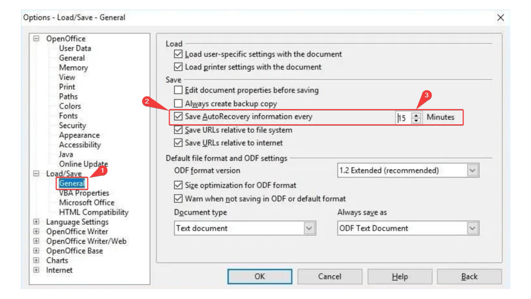Viewport: 531px width, 299px height.
Task: Select Java in the options tree
Action: pos(66,154)
